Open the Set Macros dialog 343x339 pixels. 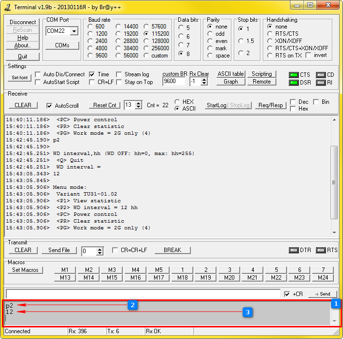[x=25, y=270]
